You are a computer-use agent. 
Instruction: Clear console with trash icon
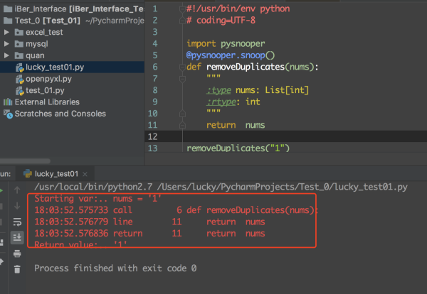click(x=17, y=269)
